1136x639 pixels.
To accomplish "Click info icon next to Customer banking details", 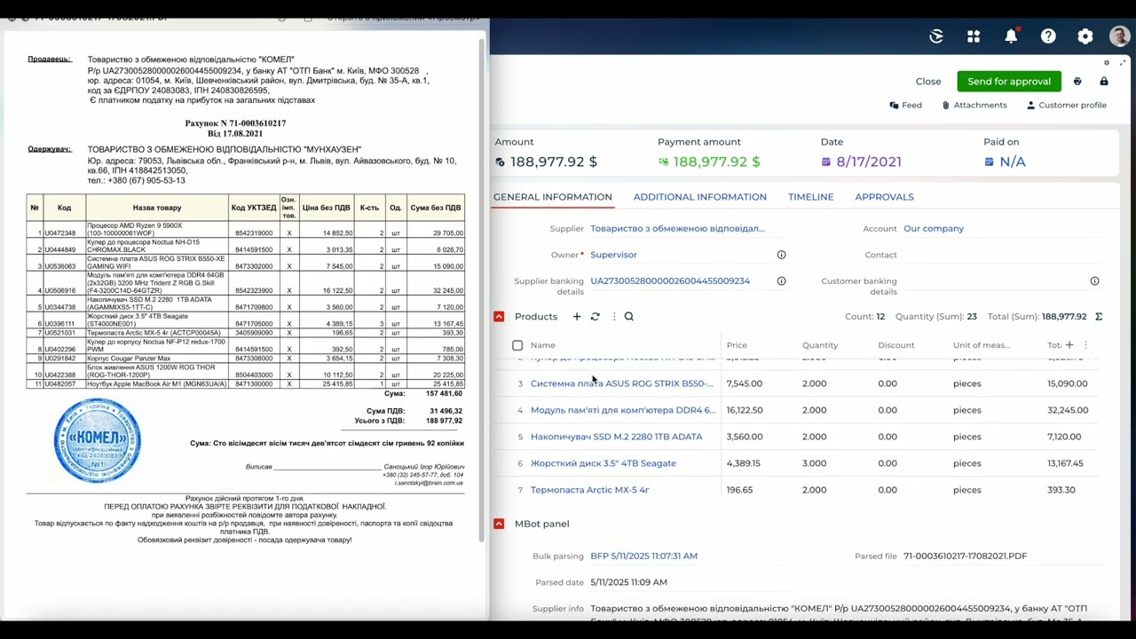I will 1094,281.
